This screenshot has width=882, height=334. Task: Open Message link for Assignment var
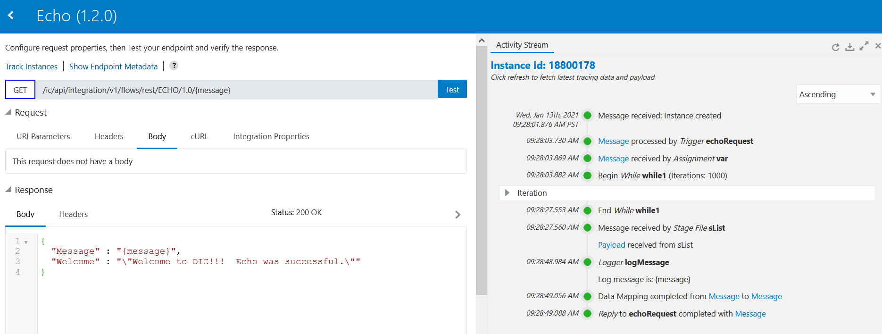point(613,159)
